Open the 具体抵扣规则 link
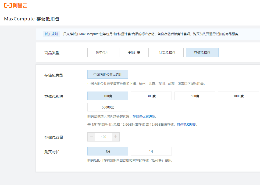The height and width of the screenshot is (185, 260). [x=187, y=124]
